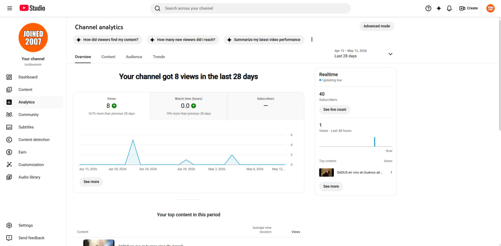Switch to the Overview tab
Viewport: 501px width, 246px height.
(x=83, y=57)
